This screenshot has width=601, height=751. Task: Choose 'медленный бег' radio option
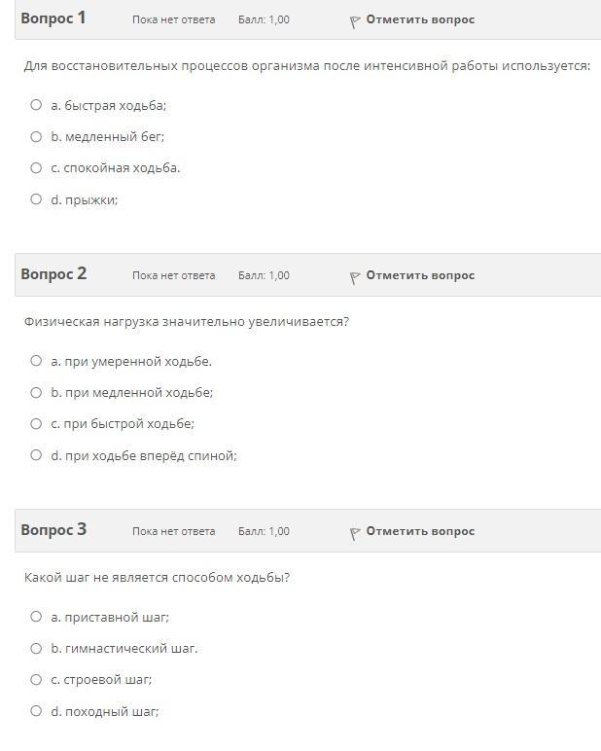tap(36, 136)
